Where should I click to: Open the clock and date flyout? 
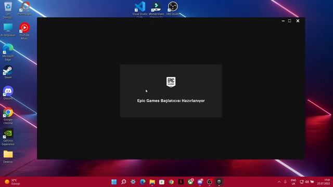pos(324,182)
